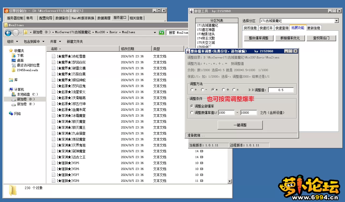Click the 下载 folder icon in favorites
Viewport: 345px width, 202px height.
coord(14,55)
